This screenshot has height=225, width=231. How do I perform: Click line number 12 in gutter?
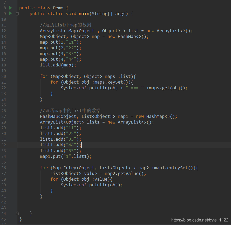4,31
